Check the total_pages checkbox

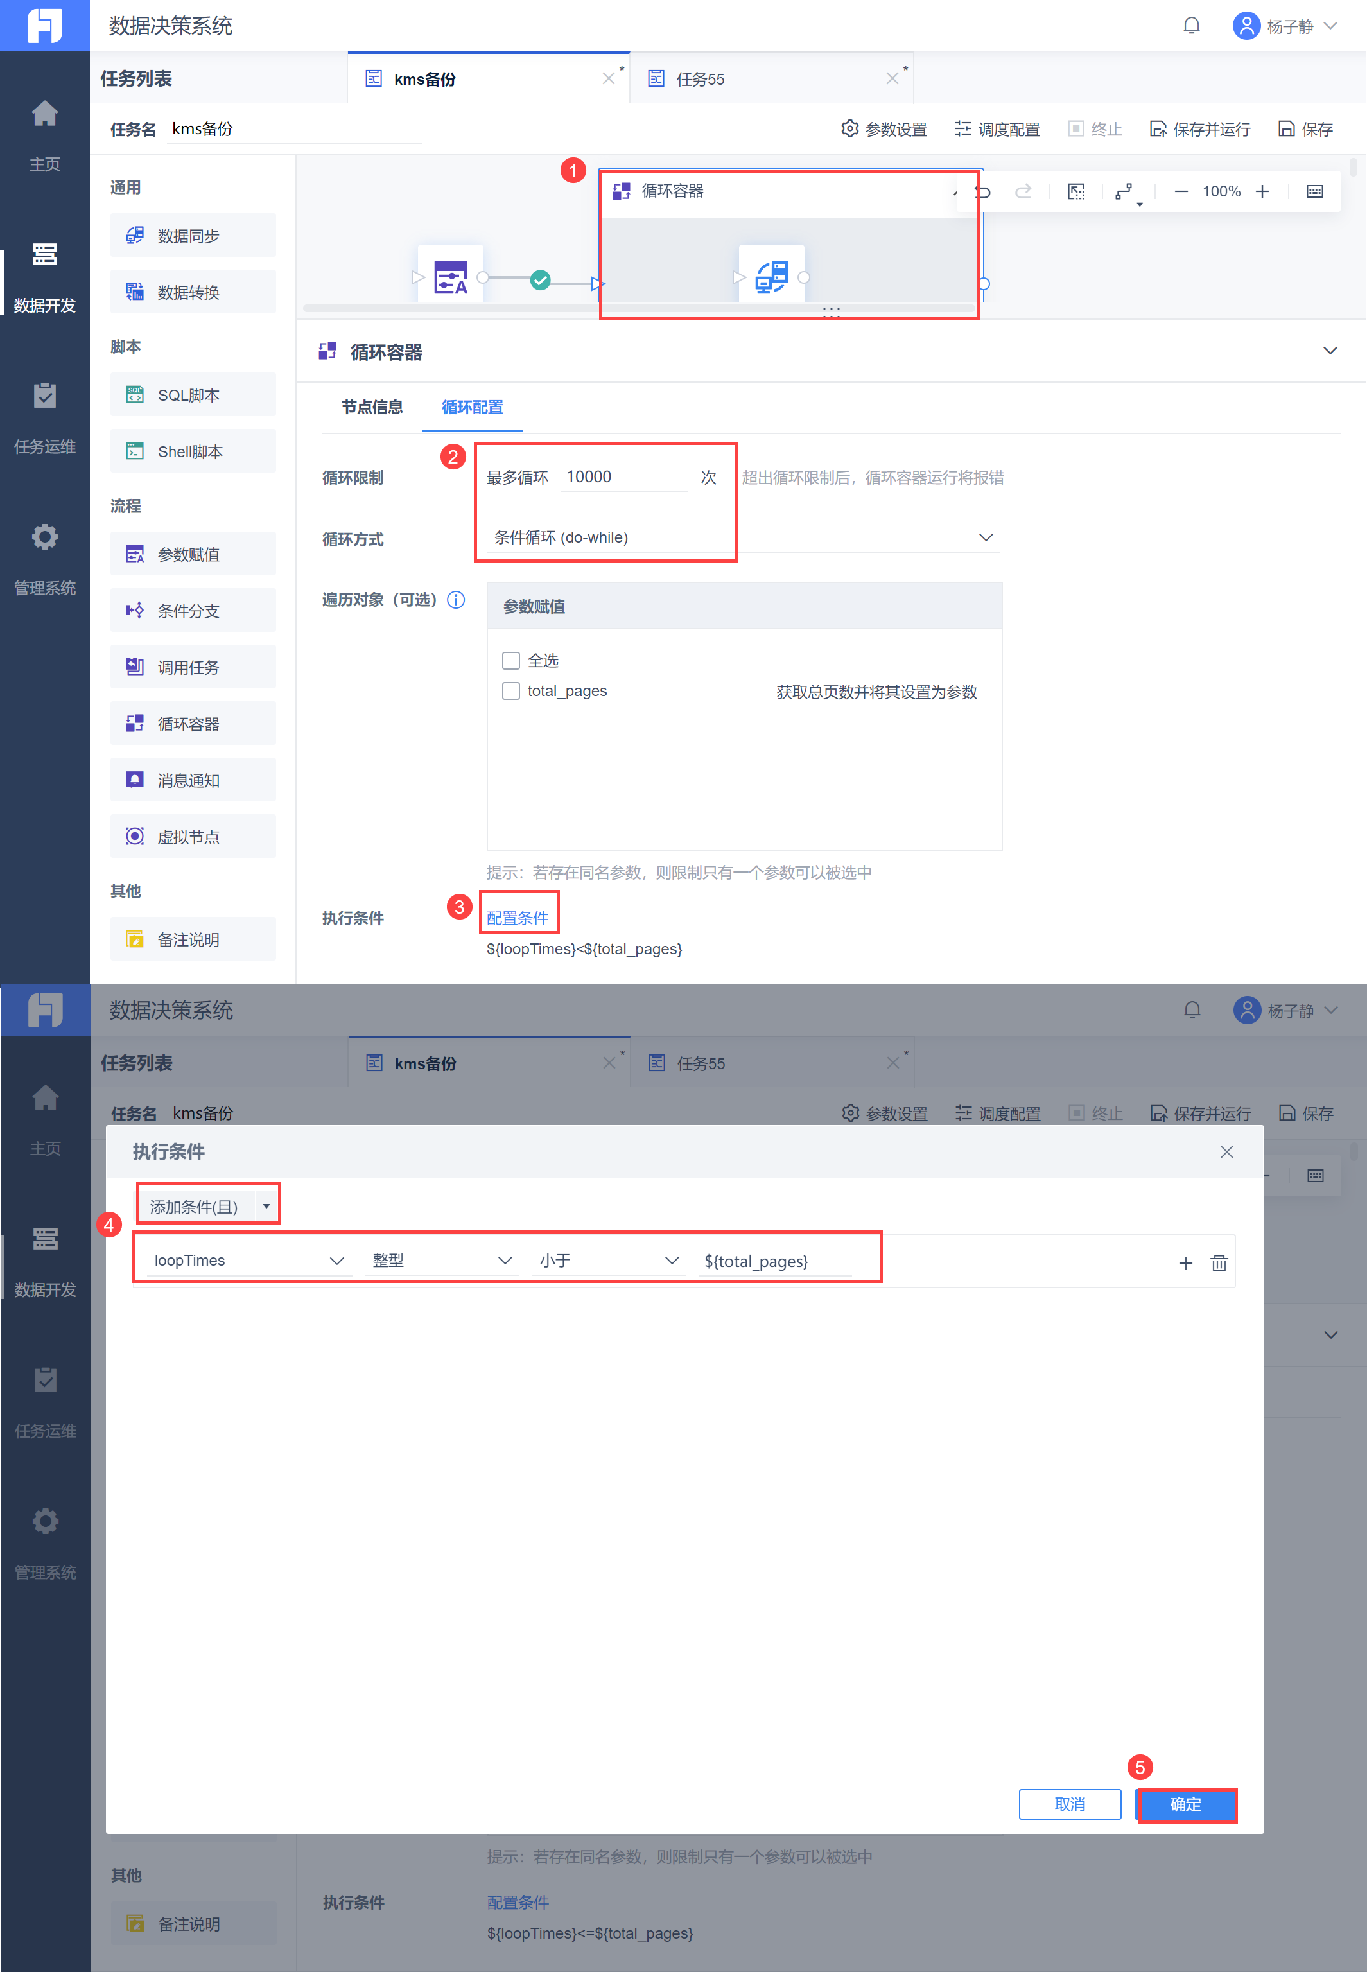tap(510, 692)
